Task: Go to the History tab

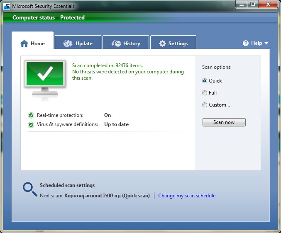Action: 126,42
